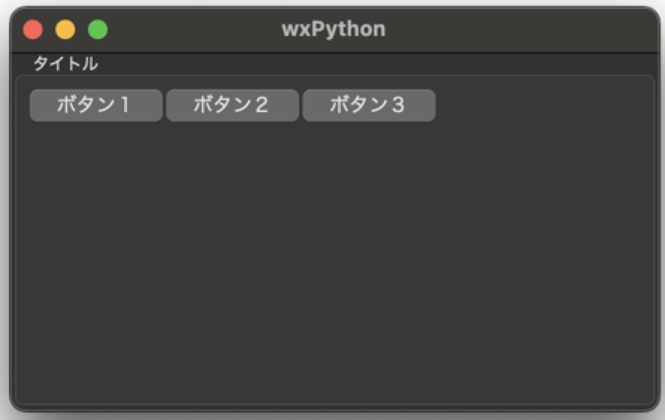
Task: Activate the last button labeled ボタン3
Action: [x=369, y=105]
